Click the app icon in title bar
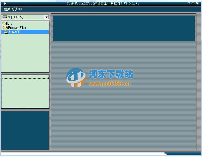 point(5,3)
